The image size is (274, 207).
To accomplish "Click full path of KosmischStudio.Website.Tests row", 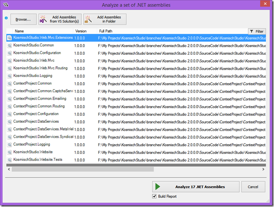I will pos(182,160).
